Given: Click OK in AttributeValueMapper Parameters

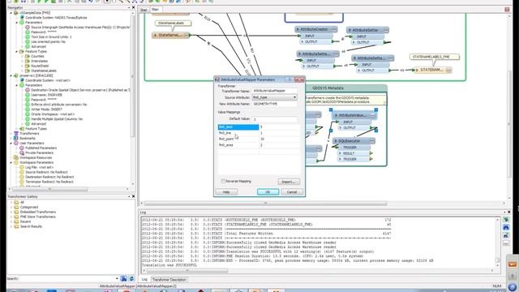Looking at the screenshot, I should [268, 192].
